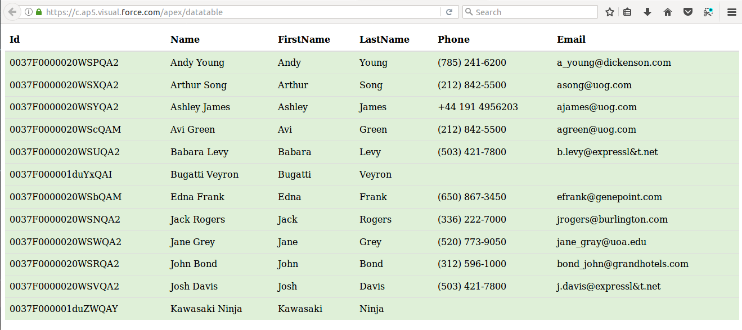Screen dimensions: 742x330
Task: Click phone number +44 191 4956203
Action: (x=478, y=107)
